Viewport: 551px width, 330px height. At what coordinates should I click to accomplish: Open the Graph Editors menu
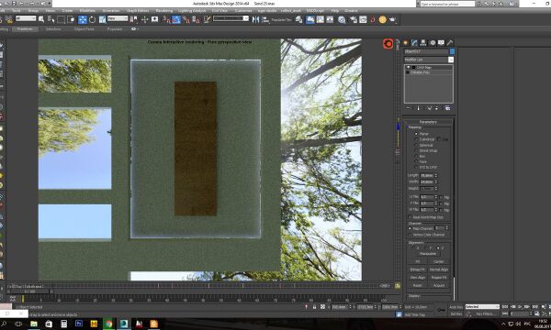tap(138, 11)
